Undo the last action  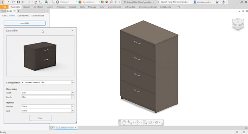pos(23,2)
